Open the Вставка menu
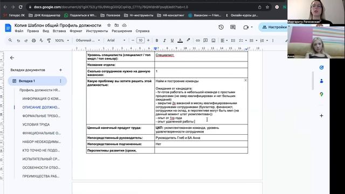 [59, 31]
